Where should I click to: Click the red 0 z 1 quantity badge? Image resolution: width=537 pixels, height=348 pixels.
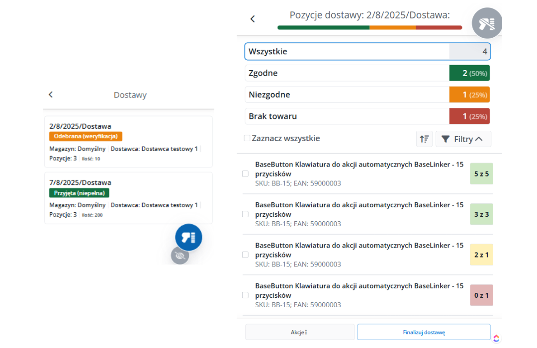481,295
